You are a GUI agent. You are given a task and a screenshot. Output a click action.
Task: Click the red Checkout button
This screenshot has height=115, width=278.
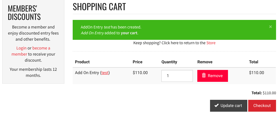tap(262, 106)
